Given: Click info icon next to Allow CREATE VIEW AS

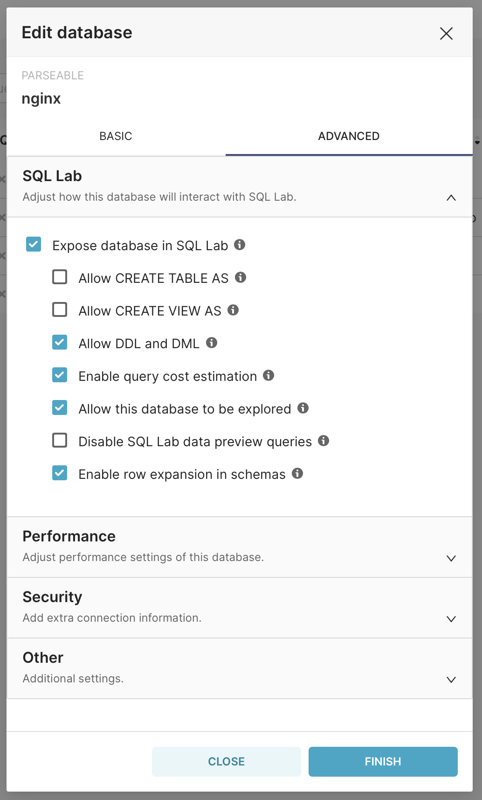Looking at the screenshot, I should point(233,310).
